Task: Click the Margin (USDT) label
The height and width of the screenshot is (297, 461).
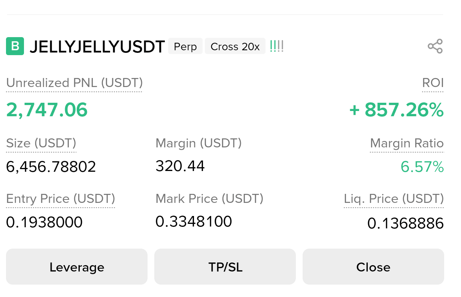Action: tap(198, 143)
